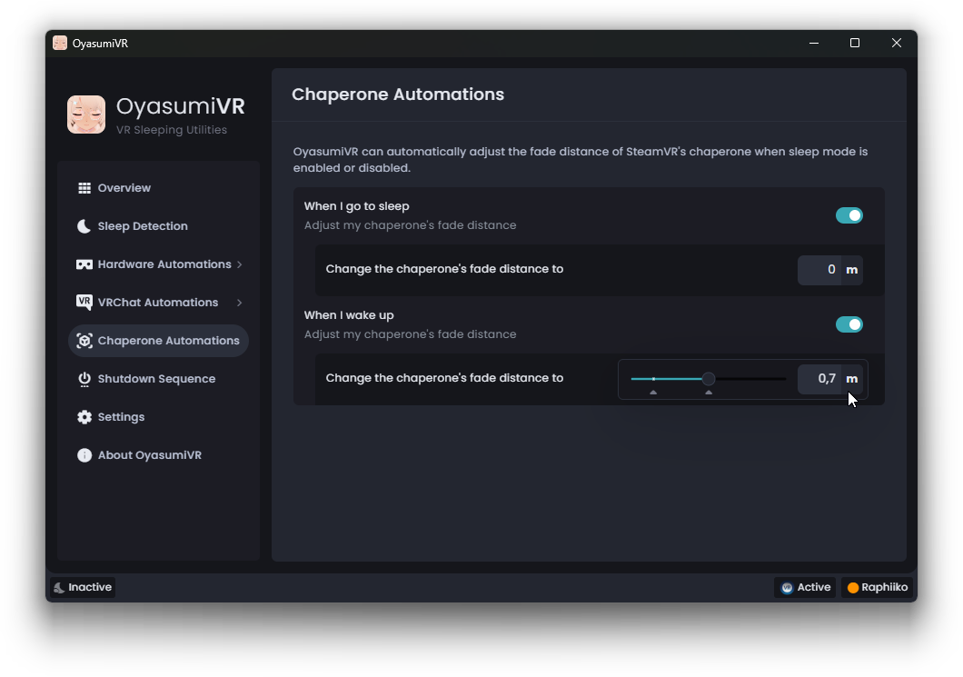
Task: Click the Shutdown Sequence power icon
Action: [x=84, y=379]
